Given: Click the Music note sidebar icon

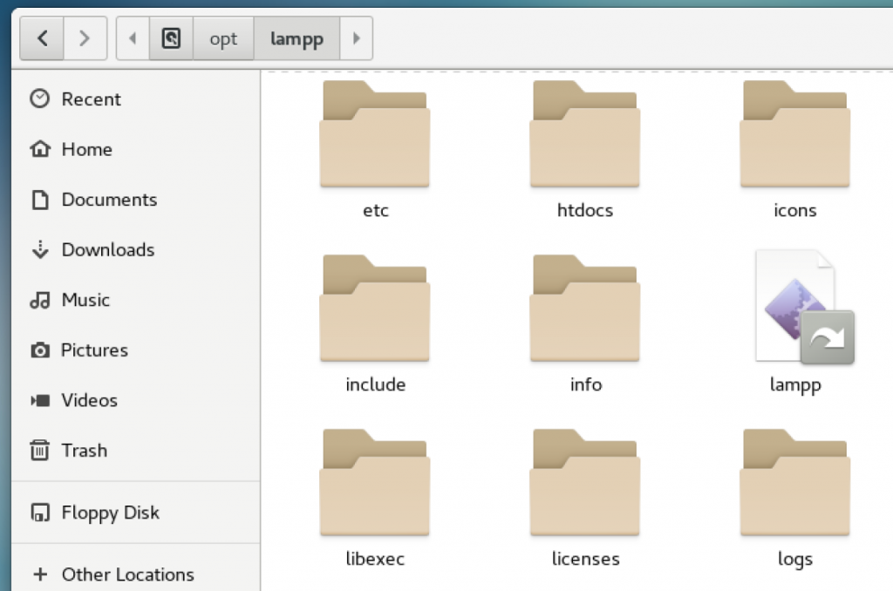Looking at the screenshot, I should pos(40,300).
